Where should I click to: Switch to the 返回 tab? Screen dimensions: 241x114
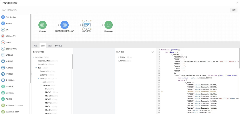point(50,46)
